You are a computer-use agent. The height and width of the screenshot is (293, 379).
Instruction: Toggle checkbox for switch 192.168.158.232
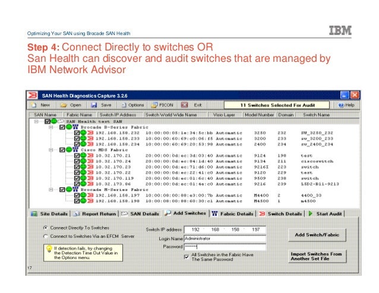77,133
